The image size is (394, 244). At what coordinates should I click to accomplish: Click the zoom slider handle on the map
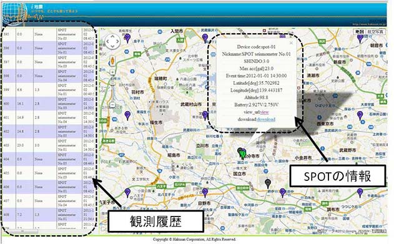pos(112,84)
